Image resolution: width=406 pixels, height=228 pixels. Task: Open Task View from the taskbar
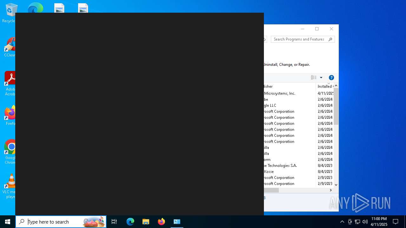click(x=114, y=222)
